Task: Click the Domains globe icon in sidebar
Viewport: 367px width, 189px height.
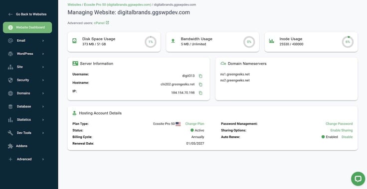Action: (10, 94)
